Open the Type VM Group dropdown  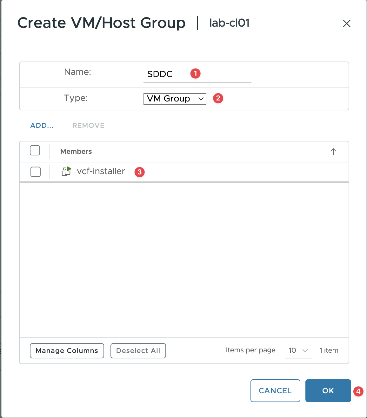(175, 99)
